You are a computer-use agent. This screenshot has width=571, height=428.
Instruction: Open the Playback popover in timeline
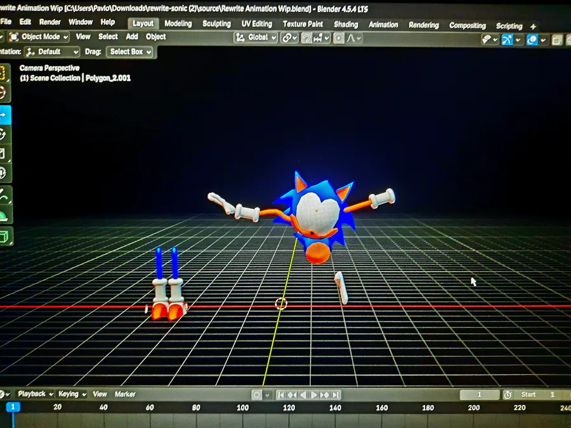click(x=36, y=394)
